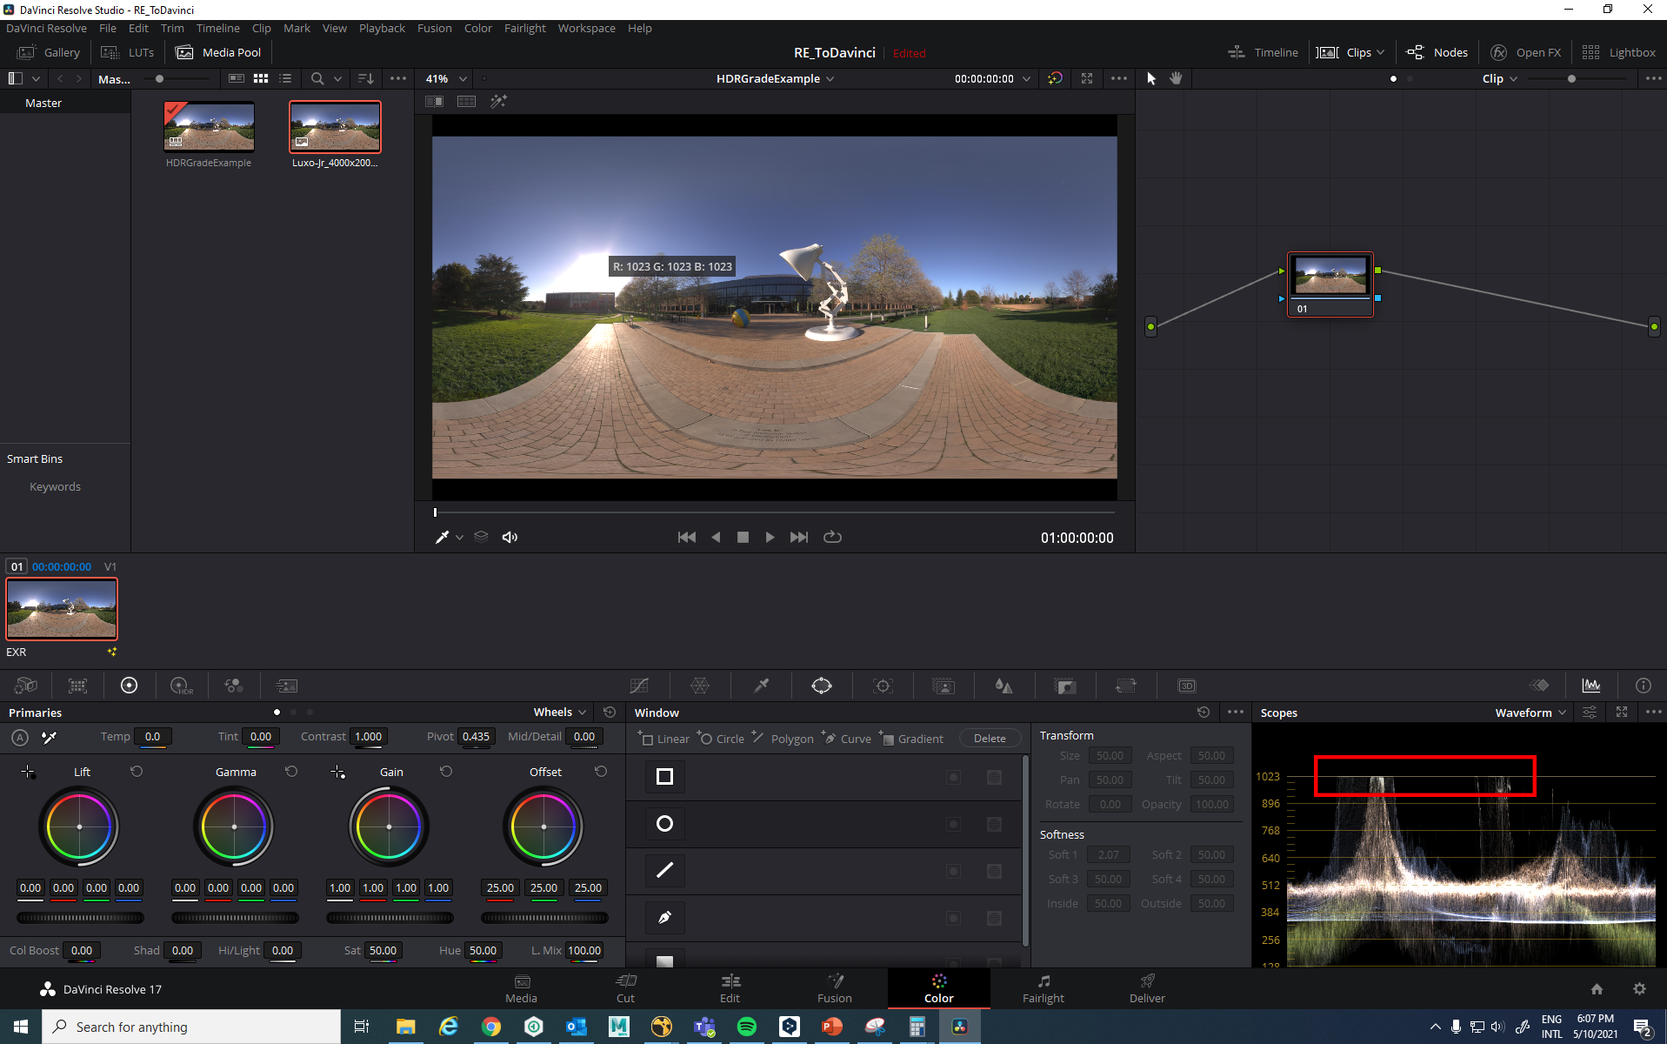Open RGB Mixer palette icon

[x=234, y=686]
